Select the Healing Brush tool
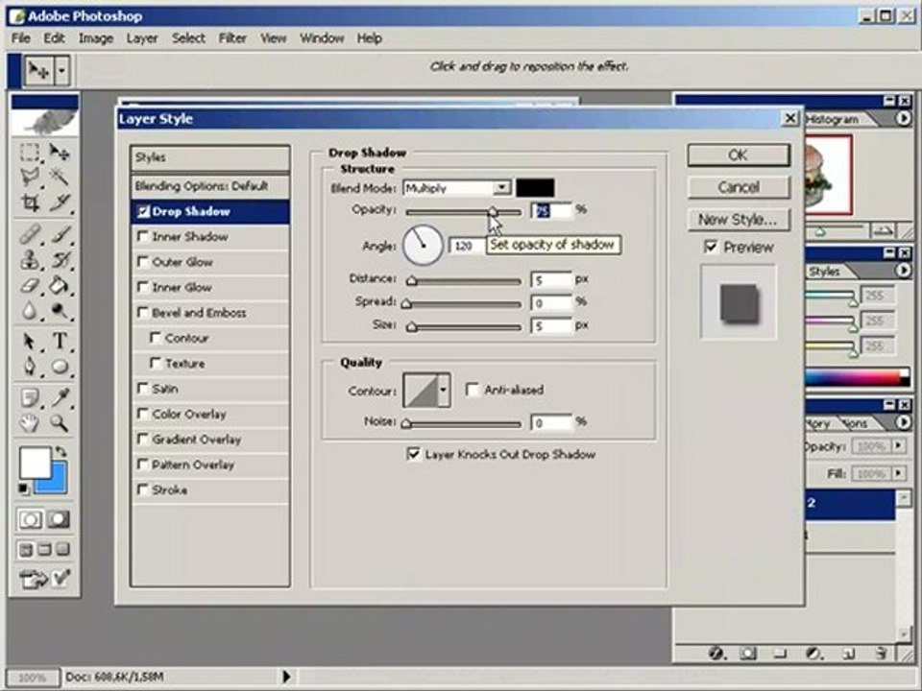 point(30,233)
